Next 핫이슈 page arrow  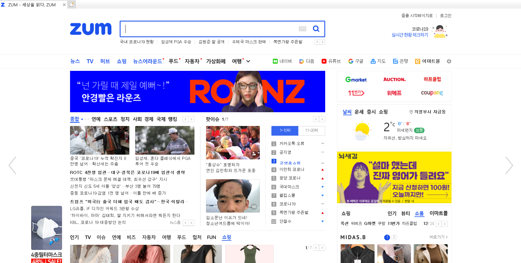(322, 119)
